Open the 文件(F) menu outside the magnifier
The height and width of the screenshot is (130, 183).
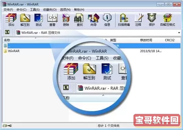(8, 10)
